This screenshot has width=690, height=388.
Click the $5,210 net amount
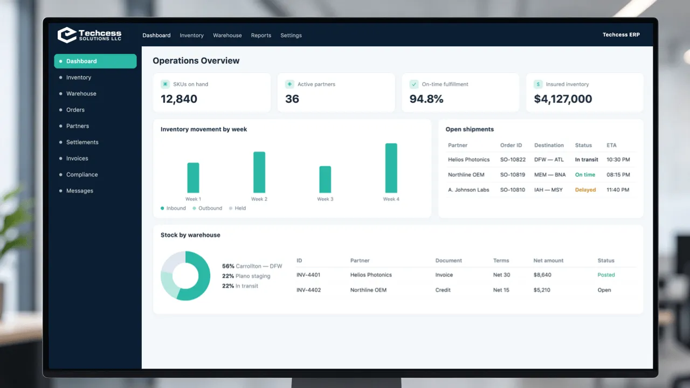pyautogui.click(x=542, y=290)
